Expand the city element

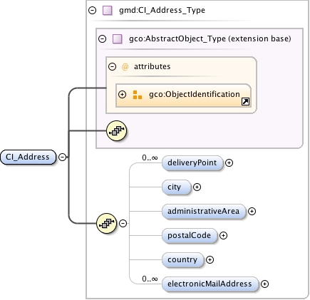point(197,187)
